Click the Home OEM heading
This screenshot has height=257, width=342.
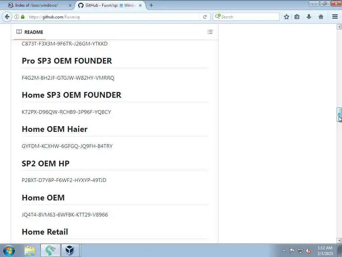(43, 197)
